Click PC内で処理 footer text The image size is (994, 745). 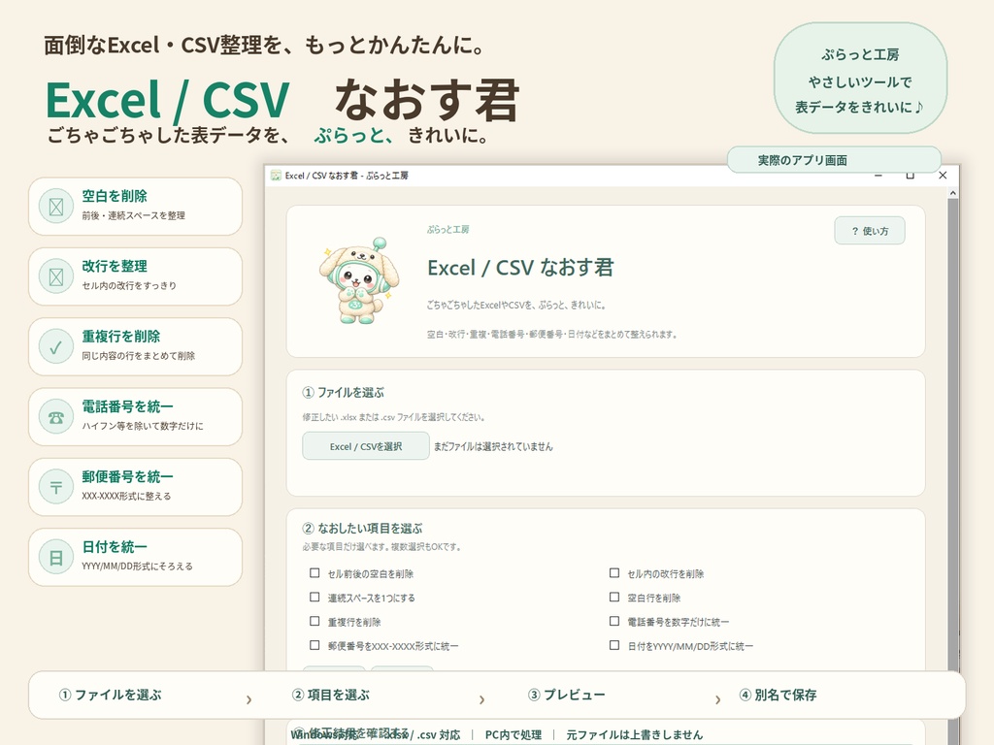coord(514,735)
